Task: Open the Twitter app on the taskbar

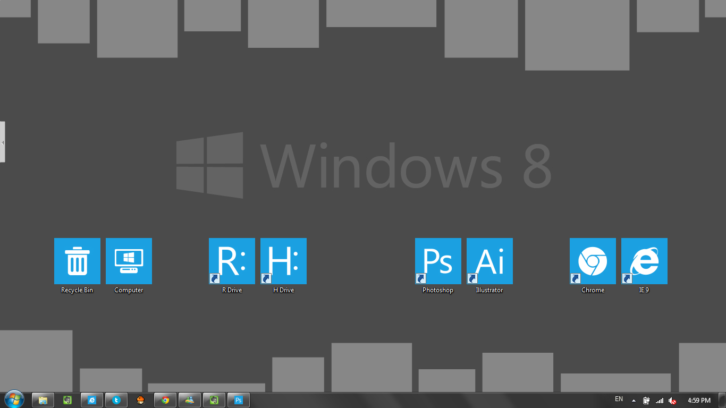Action: click(116, 399)
